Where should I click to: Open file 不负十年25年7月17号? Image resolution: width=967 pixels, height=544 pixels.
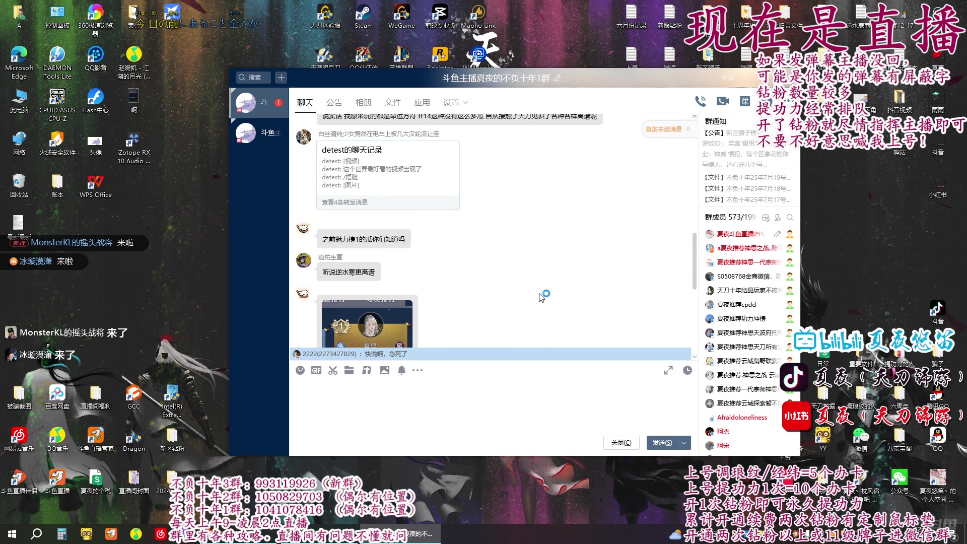(747, 199)
